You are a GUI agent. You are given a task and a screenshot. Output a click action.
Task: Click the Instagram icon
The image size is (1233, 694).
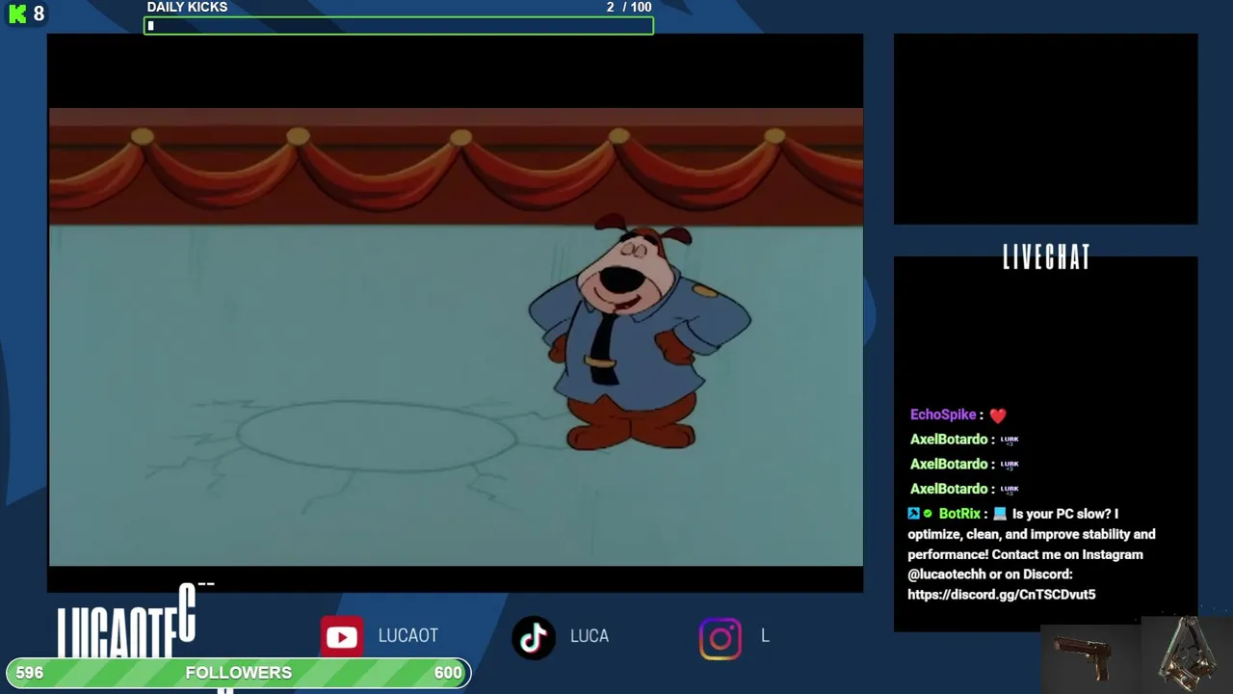click(721, 639)
